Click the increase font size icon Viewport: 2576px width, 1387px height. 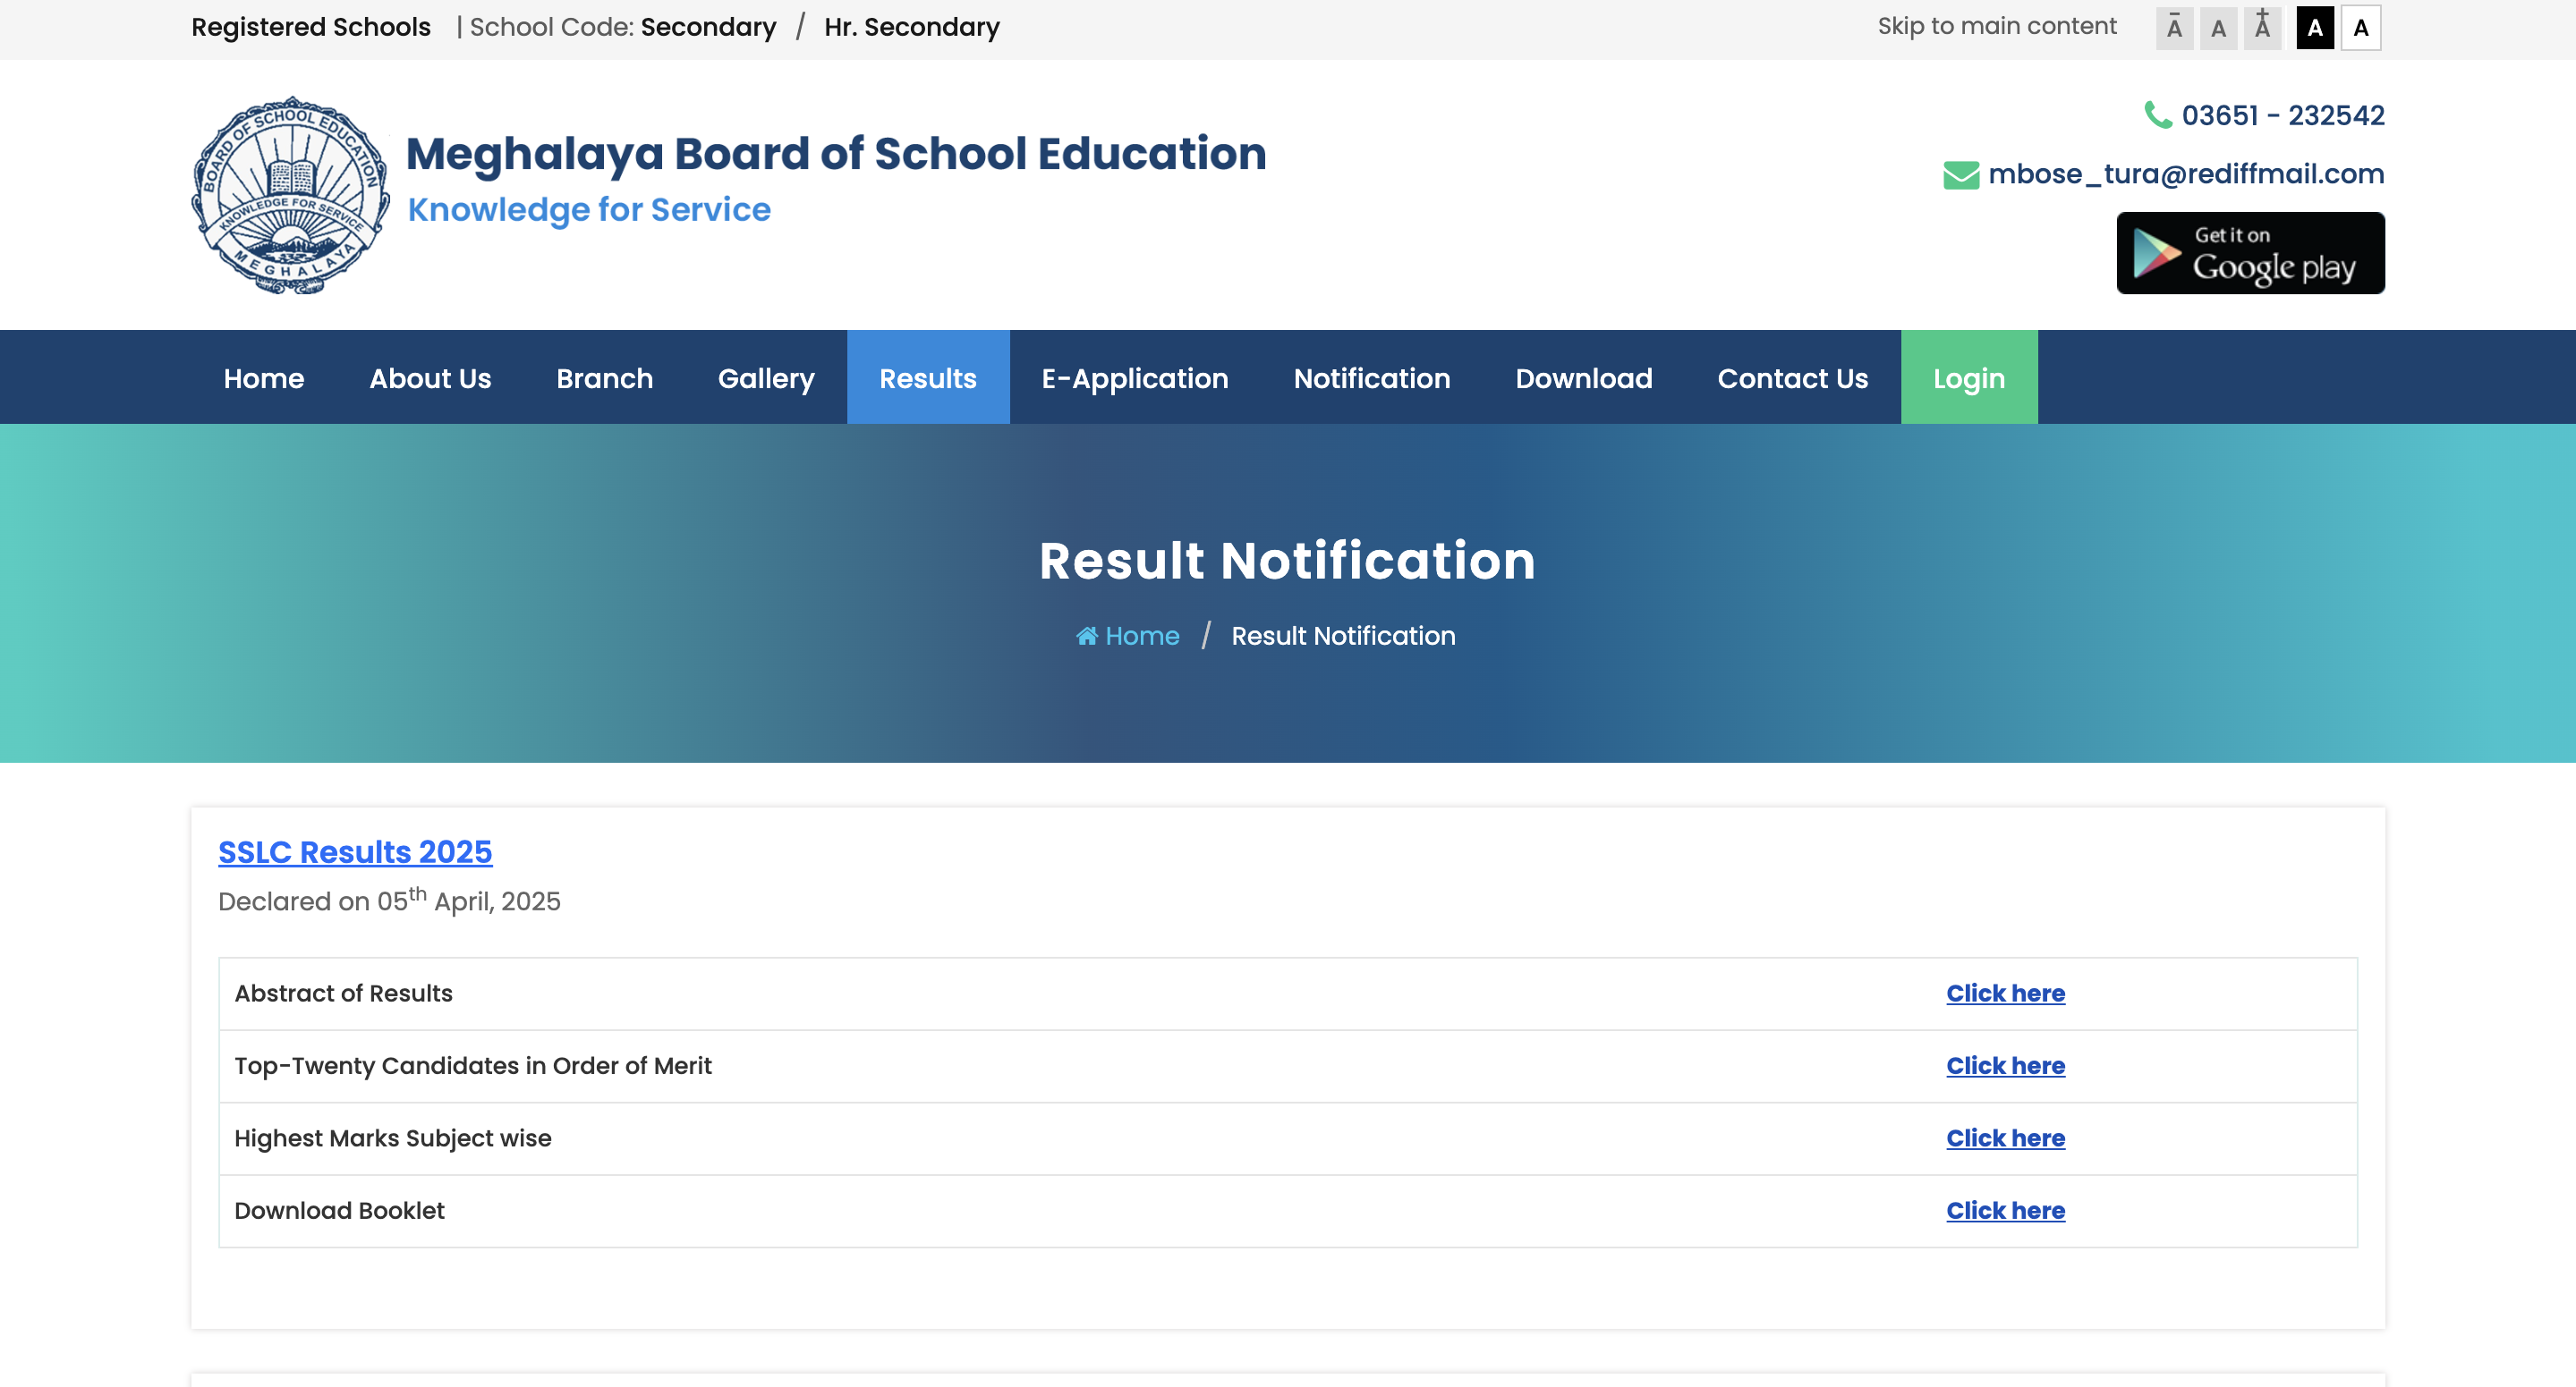tap(2262, 28)
